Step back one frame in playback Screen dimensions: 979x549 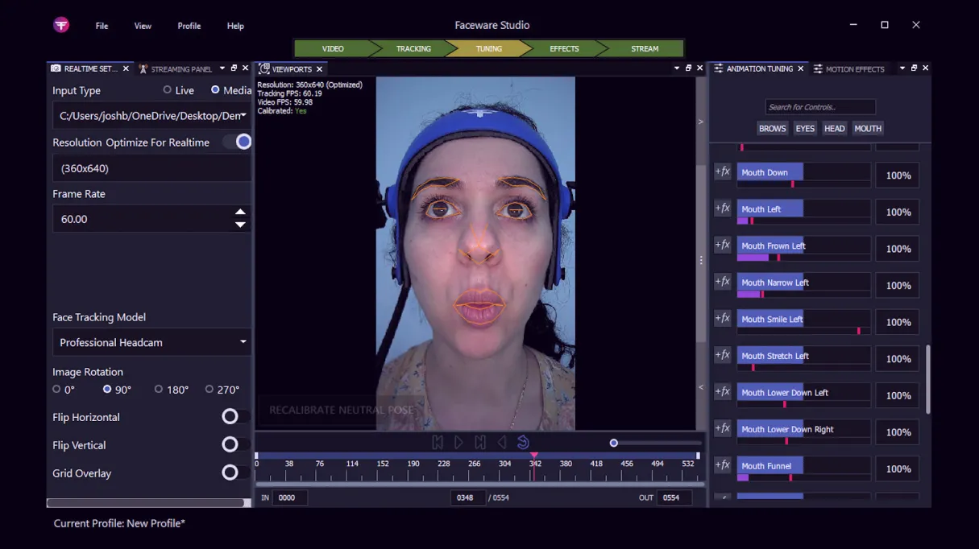click(438, 442)
